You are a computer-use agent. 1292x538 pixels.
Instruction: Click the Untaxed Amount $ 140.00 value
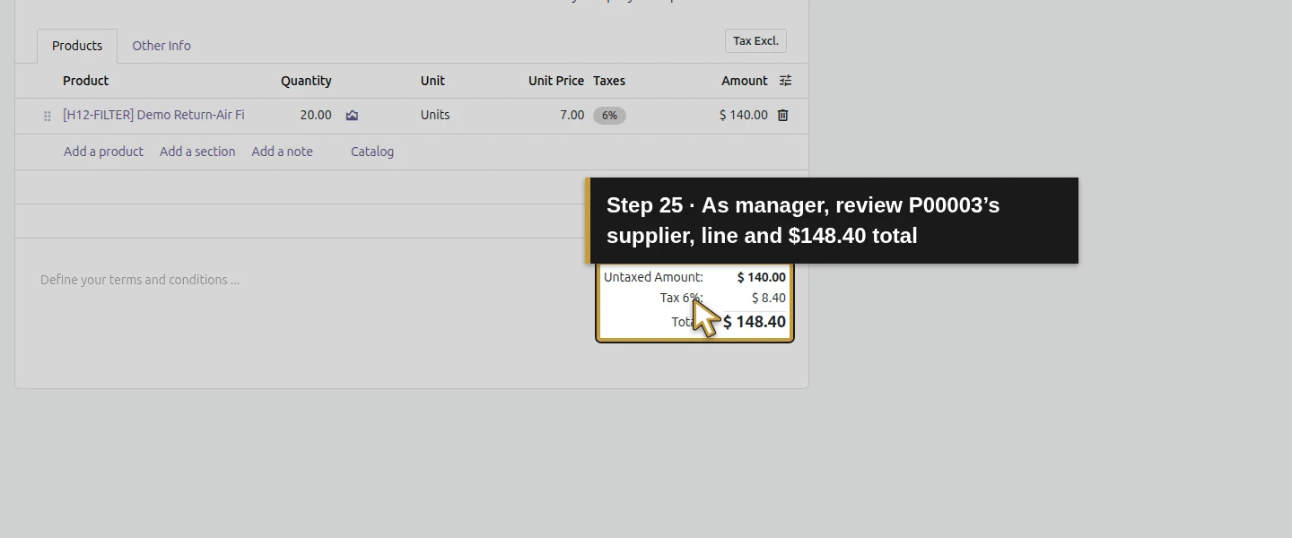tap(762, 277)
